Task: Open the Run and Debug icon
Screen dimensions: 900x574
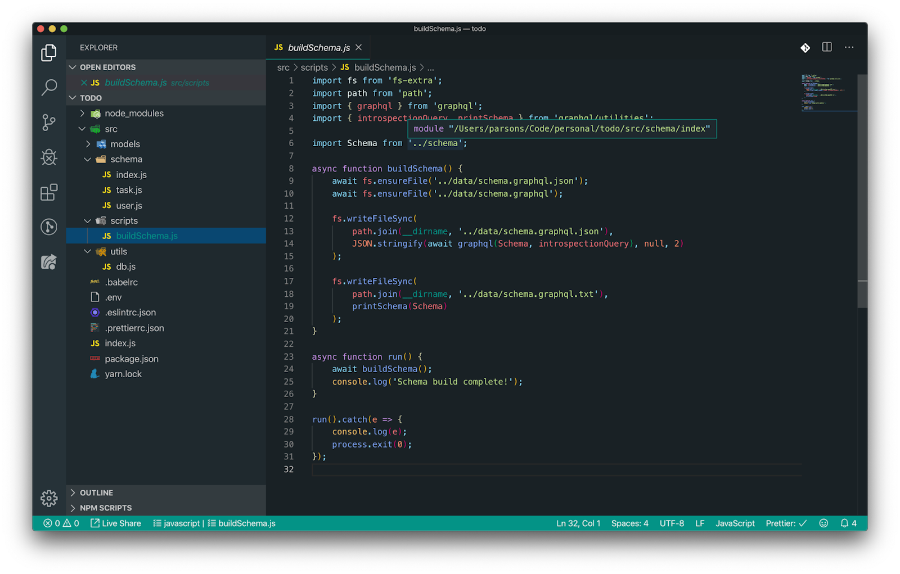Action: (49, 158)
